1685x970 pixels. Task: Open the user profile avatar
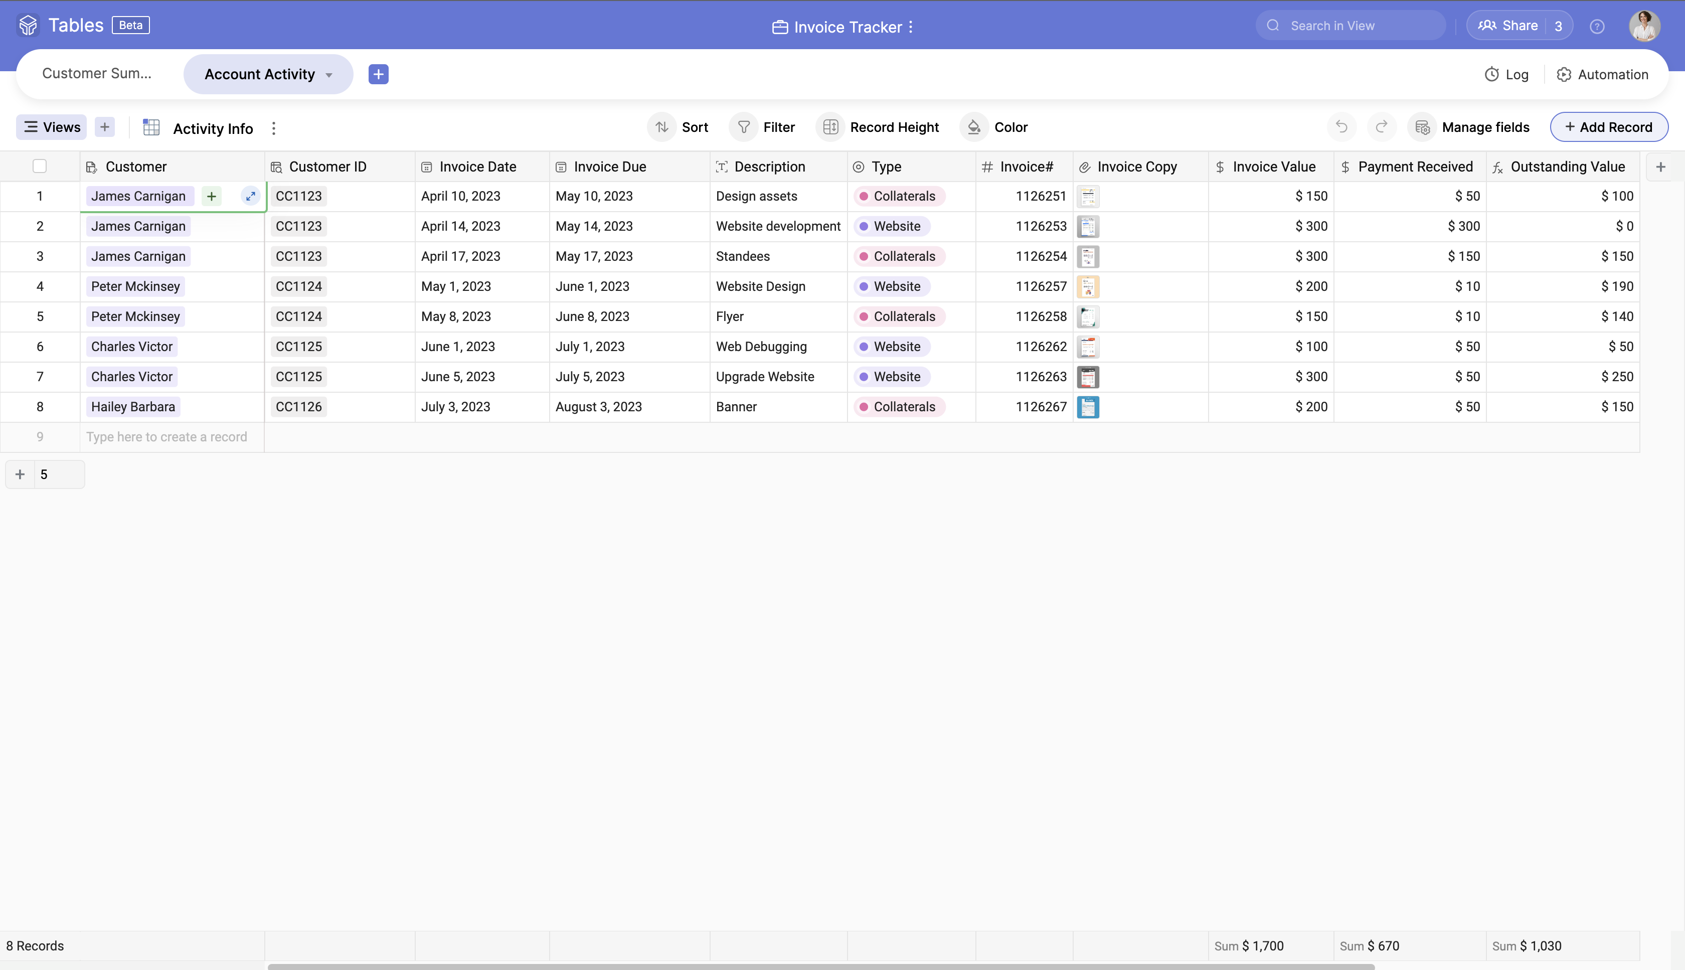tap(1644, 26)
